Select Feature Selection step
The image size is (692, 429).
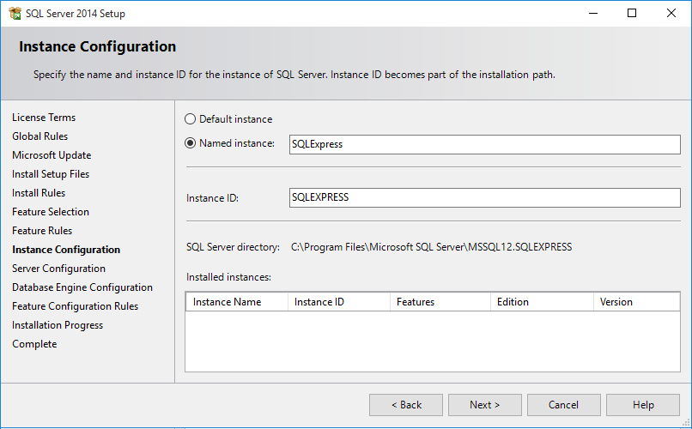tap(51, 212)
